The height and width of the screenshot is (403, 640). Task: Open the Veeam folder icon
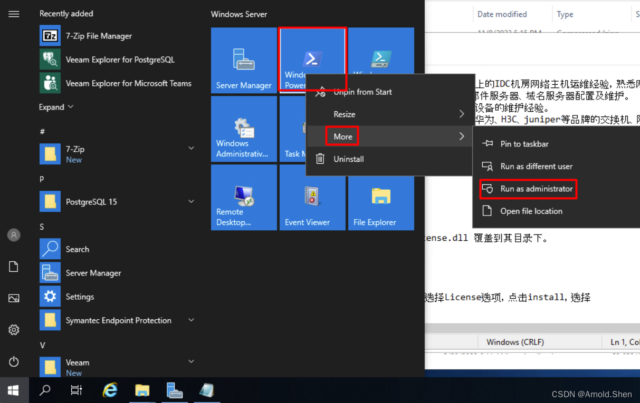tap(50, 366)
